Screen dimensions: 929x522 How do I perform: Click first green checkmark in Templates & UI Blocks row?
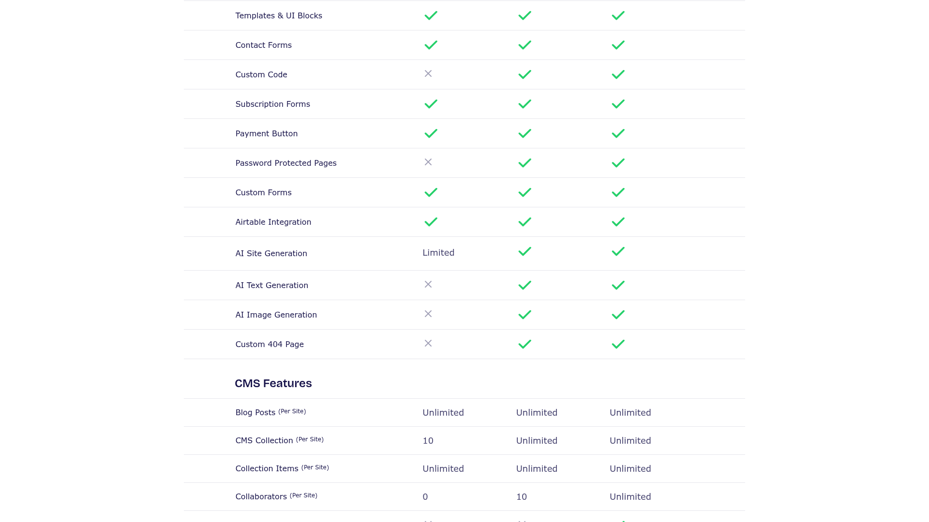431,15
